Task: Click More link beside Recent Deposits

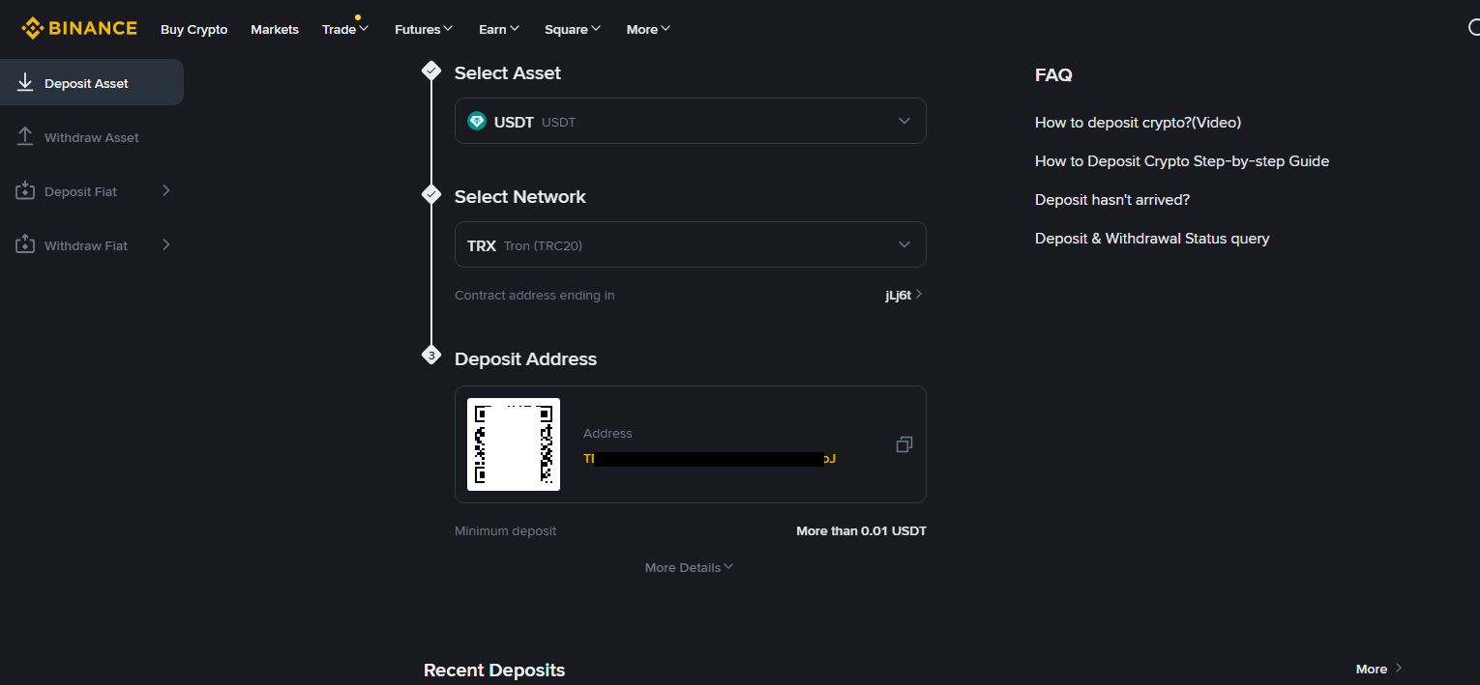Action: pos(1378,669)
